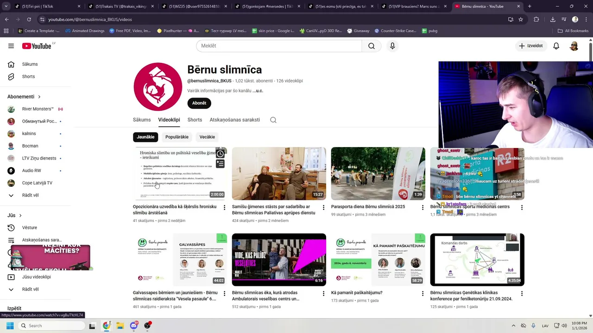Screen dimensions: 593x333
Task: Open the browser tab search dropdown
Action: pos(6,6)
